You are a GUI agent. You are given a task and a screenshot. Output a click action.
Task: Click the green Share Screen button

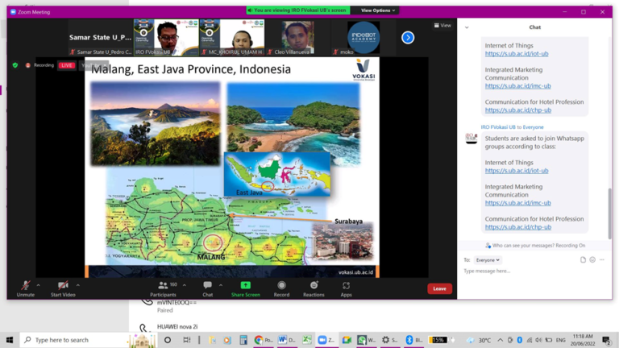(x=246, y=288)
